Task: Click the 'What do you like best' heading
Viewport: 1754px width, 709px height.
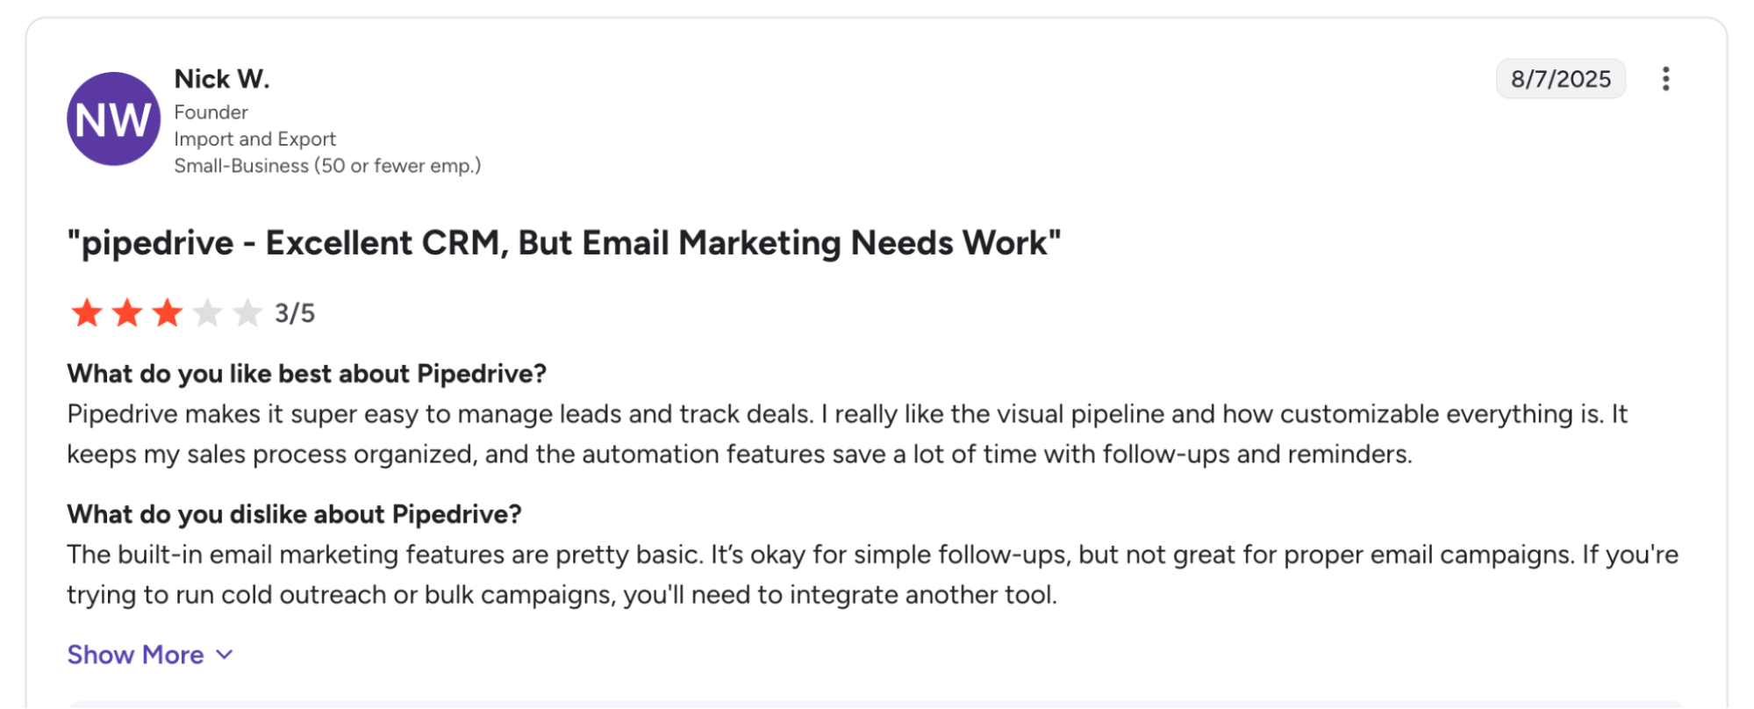Action: (x=307, y=374)
